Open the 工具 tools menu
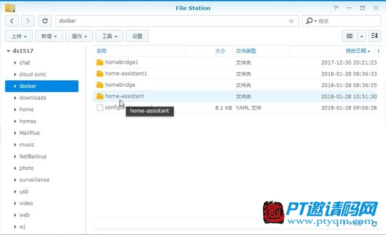386x235 pixels. point(109,36)
